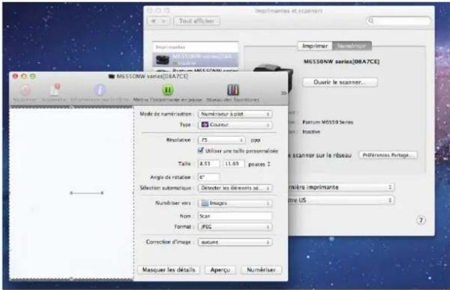Click the Aperçu button
450x290 pixels.
220,270
